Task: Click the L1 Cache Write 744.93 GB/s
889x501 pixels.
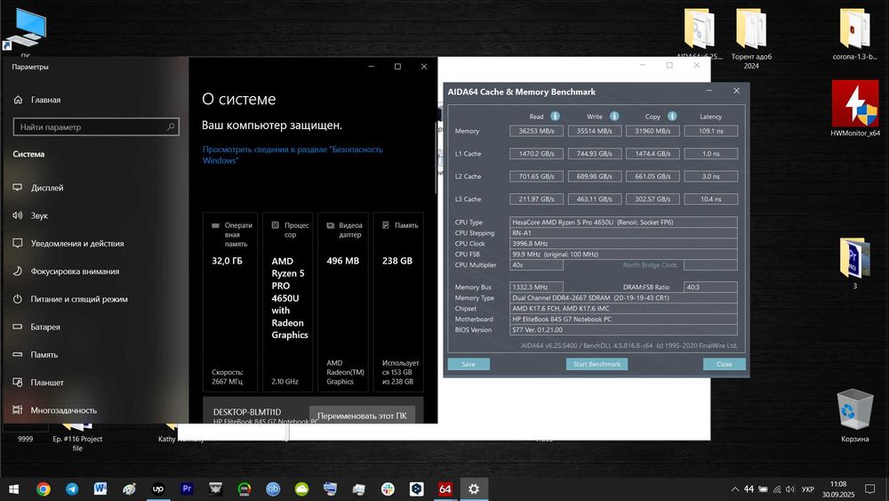Action: coord(594,154)
